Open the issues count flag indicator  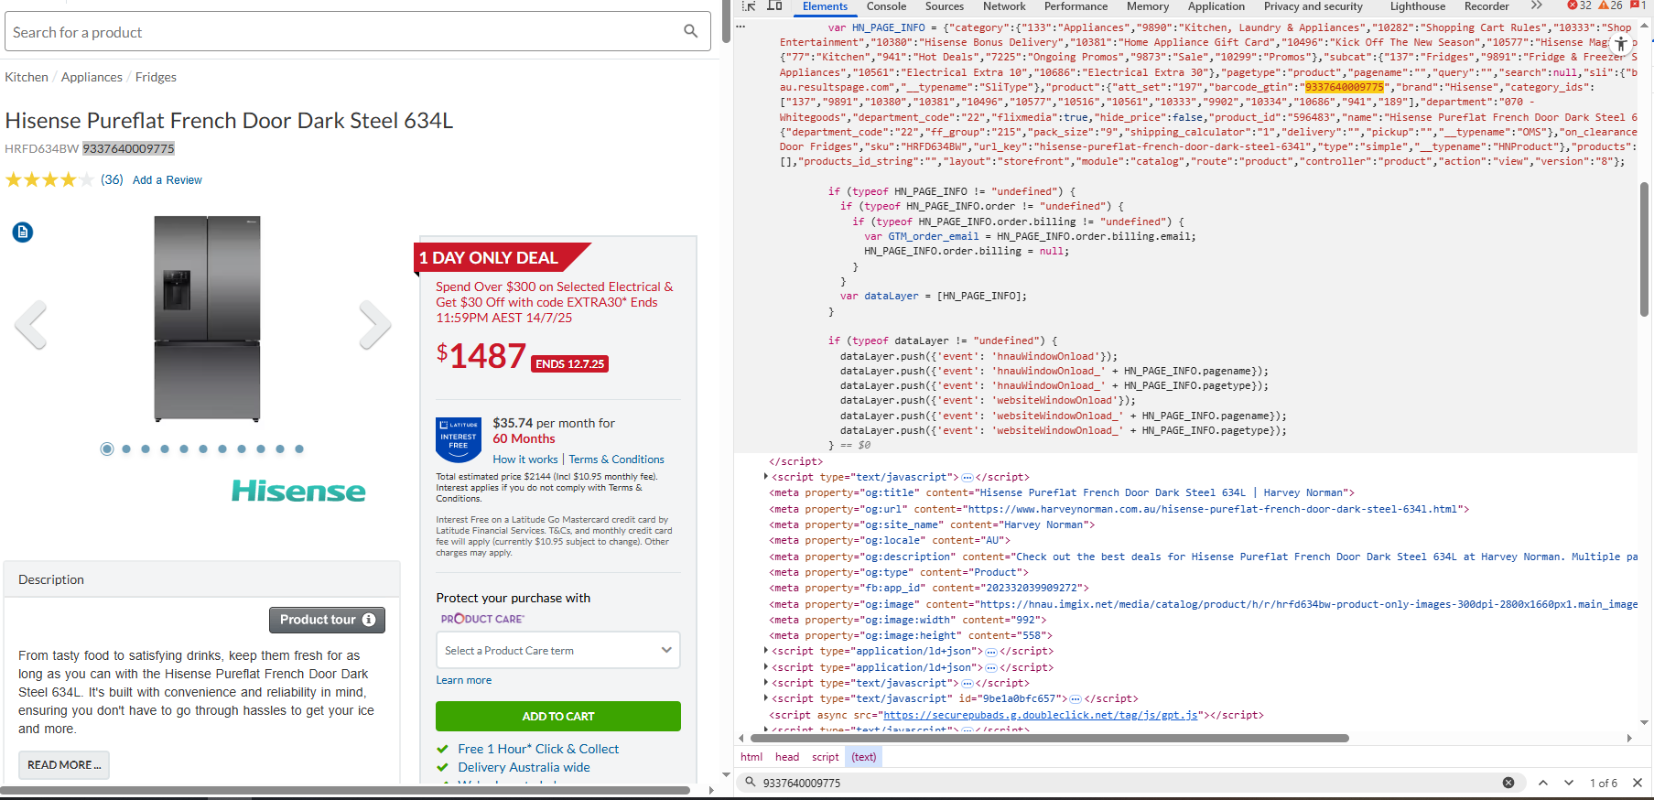pyautogui.click(x=1638, y=6)
